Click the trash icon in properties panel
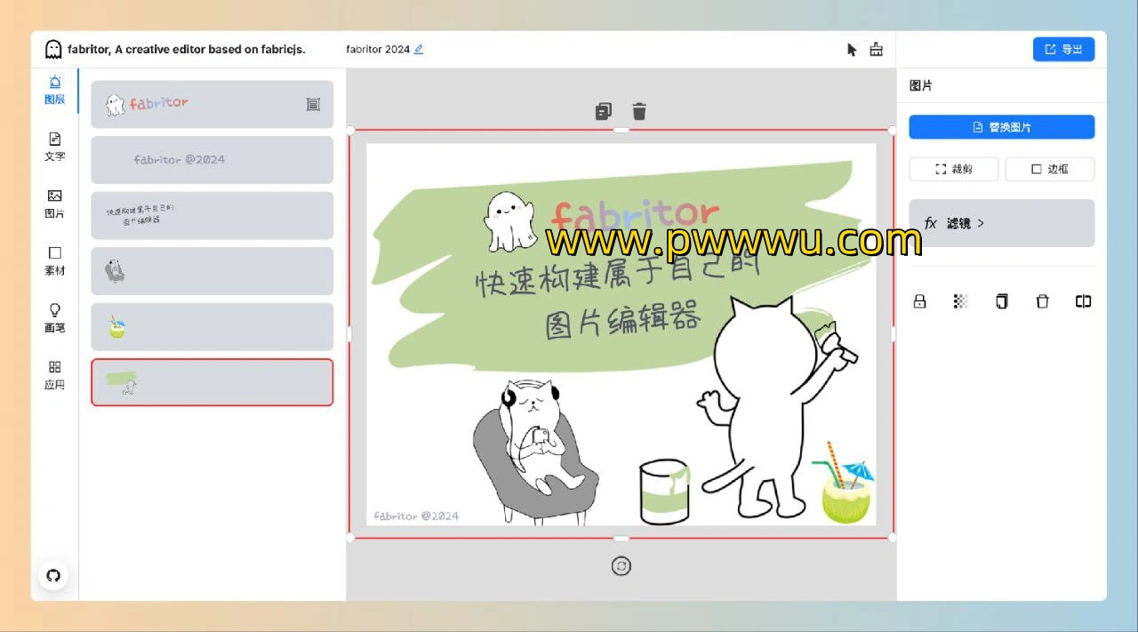The image size is (1138, 632). click(x=1043, y=301)
